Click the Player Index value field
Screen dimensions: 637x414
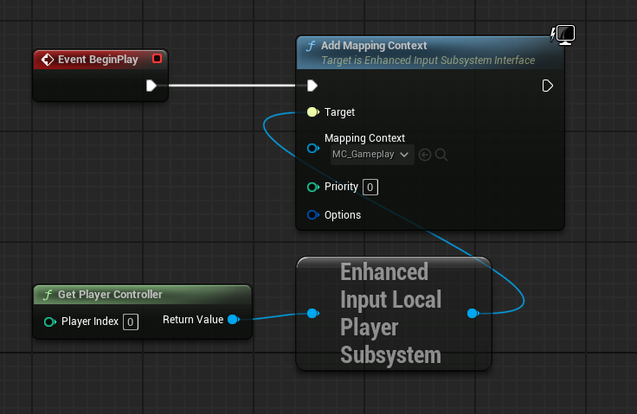tap(130, 322)
